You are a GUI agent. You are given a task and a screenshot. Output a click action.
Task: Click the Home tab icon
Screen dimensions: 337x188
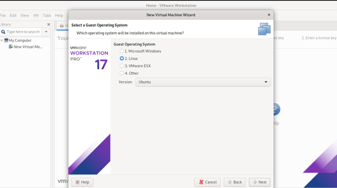(x=62, y=25)
